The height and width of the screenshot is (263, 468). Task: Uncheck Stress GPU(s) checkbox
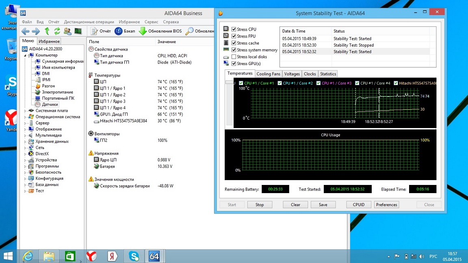point(234,64)
